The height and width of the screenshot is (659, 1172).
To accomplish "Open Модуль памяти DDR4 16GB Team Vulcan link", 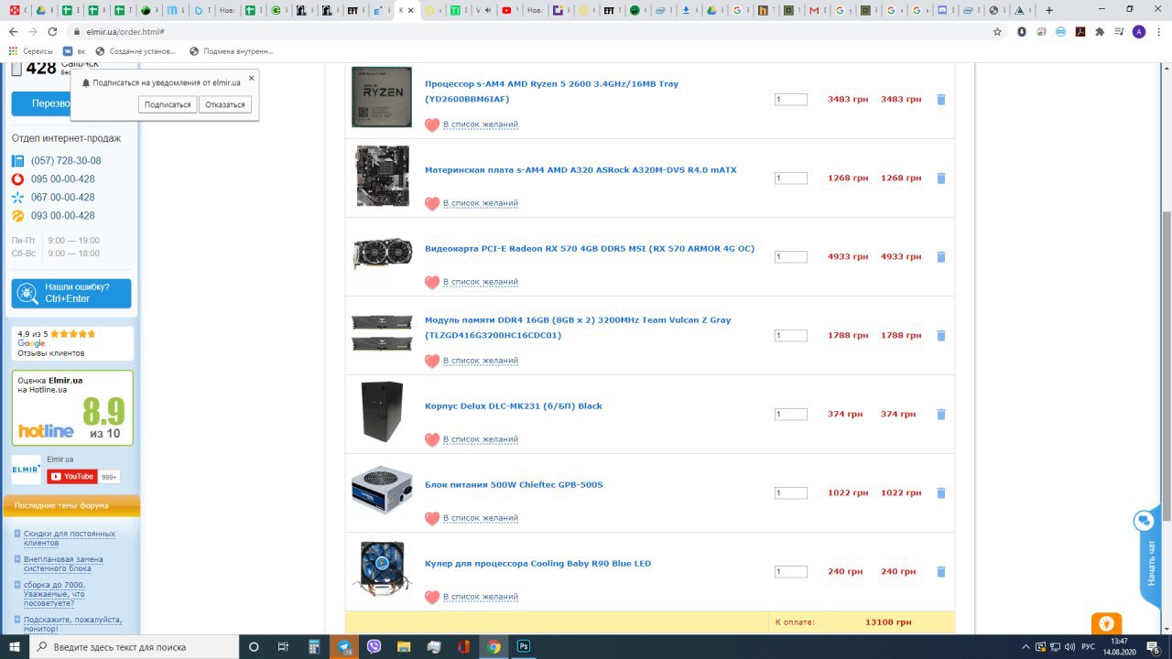I will coord(578,328).
